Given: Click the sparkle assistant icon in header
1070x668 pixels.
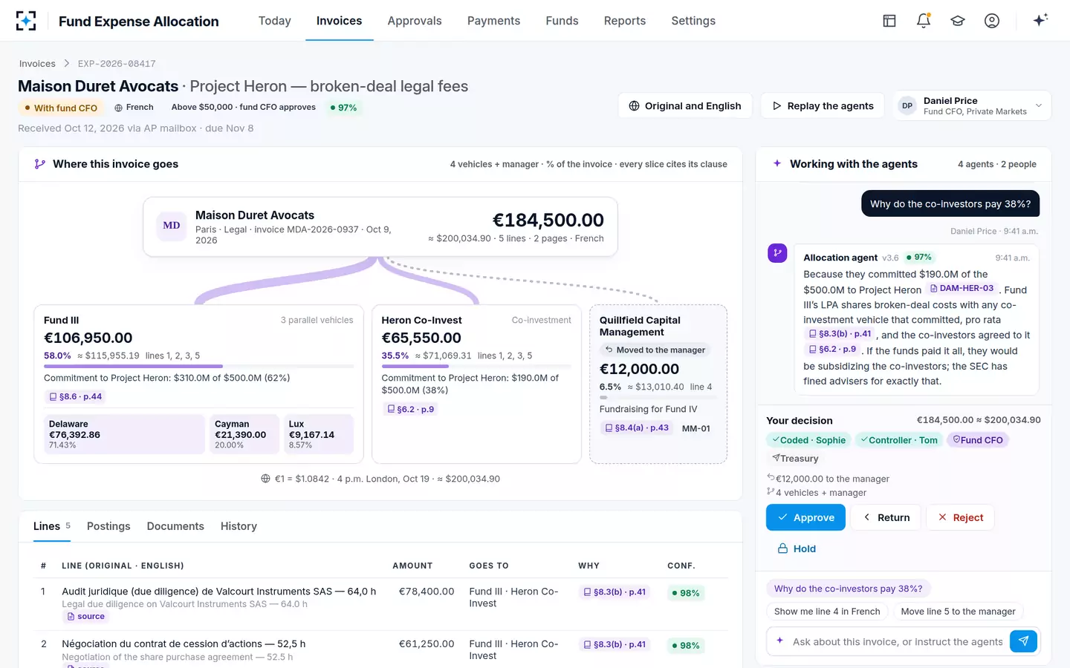Looking at the screenshot, I should click(1040, 20).
